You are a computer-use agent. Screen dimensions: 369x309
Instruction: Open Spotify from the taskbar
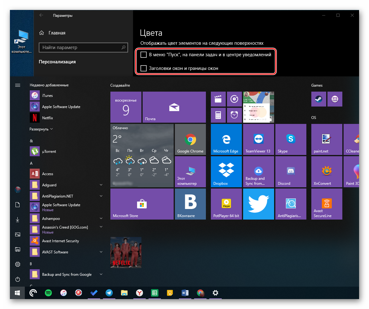tap(48, 293)
